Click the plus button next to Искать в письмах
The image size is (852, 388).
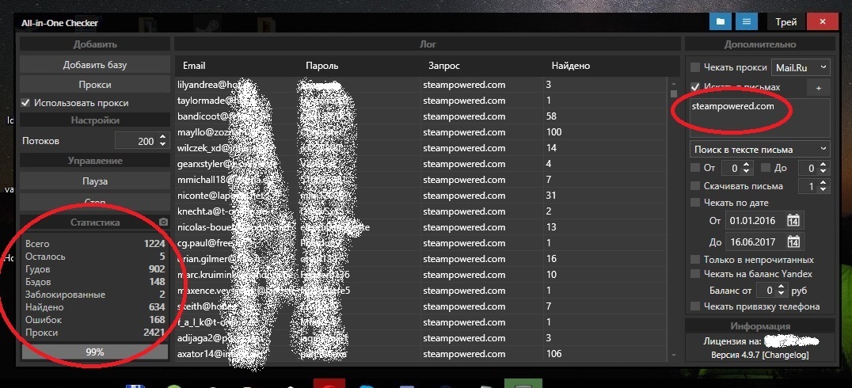818,87
